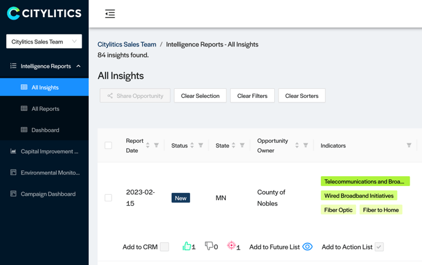Click the Clear Sorters button
Viewport: 422px width, 265px height.
click(302, 95)
